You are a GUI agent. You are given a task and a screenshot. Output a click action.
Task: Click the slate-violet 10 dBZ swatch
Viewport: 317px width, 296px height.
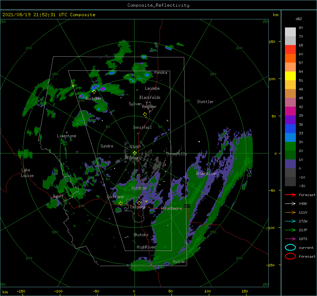[290, 164]
